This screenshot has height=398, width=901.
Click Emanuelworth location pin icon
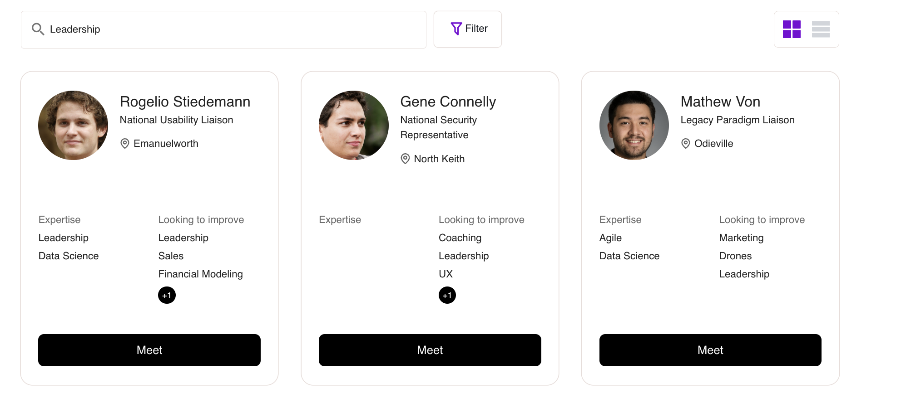tap(125, 144)
